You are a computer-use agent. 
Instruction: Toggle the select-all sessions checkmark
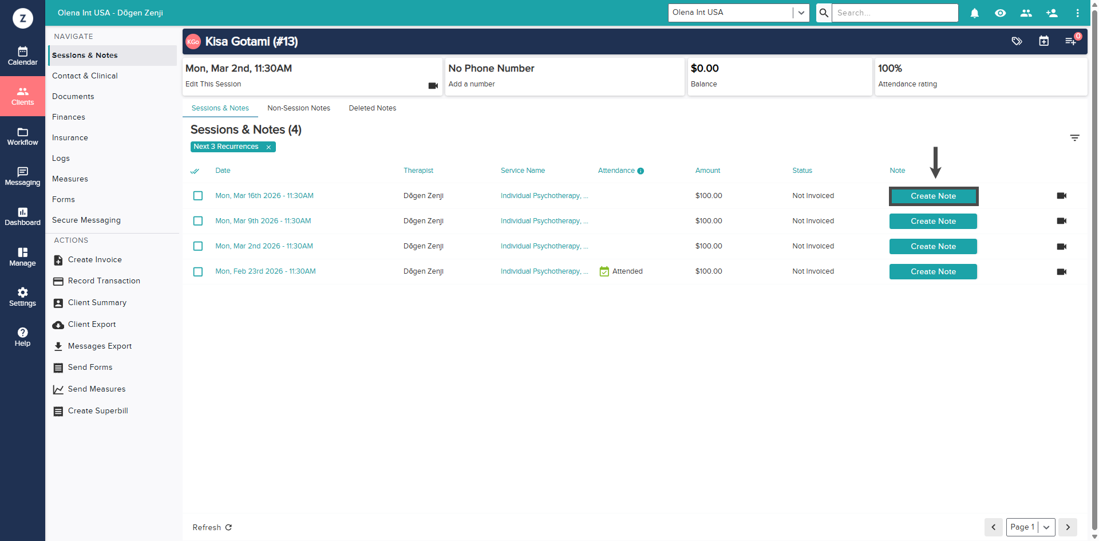[x=195, y=171]
